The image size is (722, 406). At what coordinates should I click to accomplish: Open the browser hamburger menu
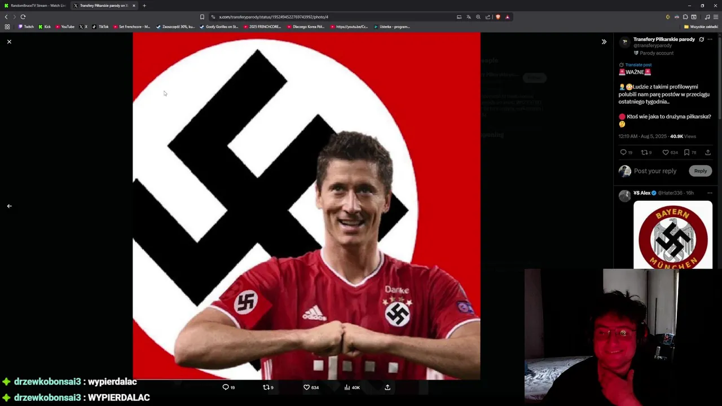(x=716, y=17)
